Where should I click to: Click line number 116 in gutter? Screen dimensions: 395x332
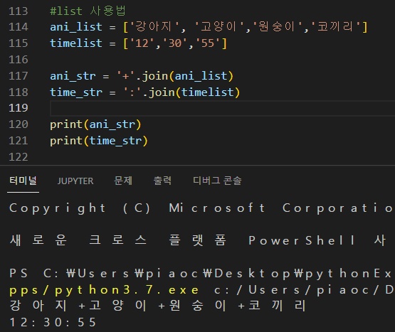click(x=18, y=60)
